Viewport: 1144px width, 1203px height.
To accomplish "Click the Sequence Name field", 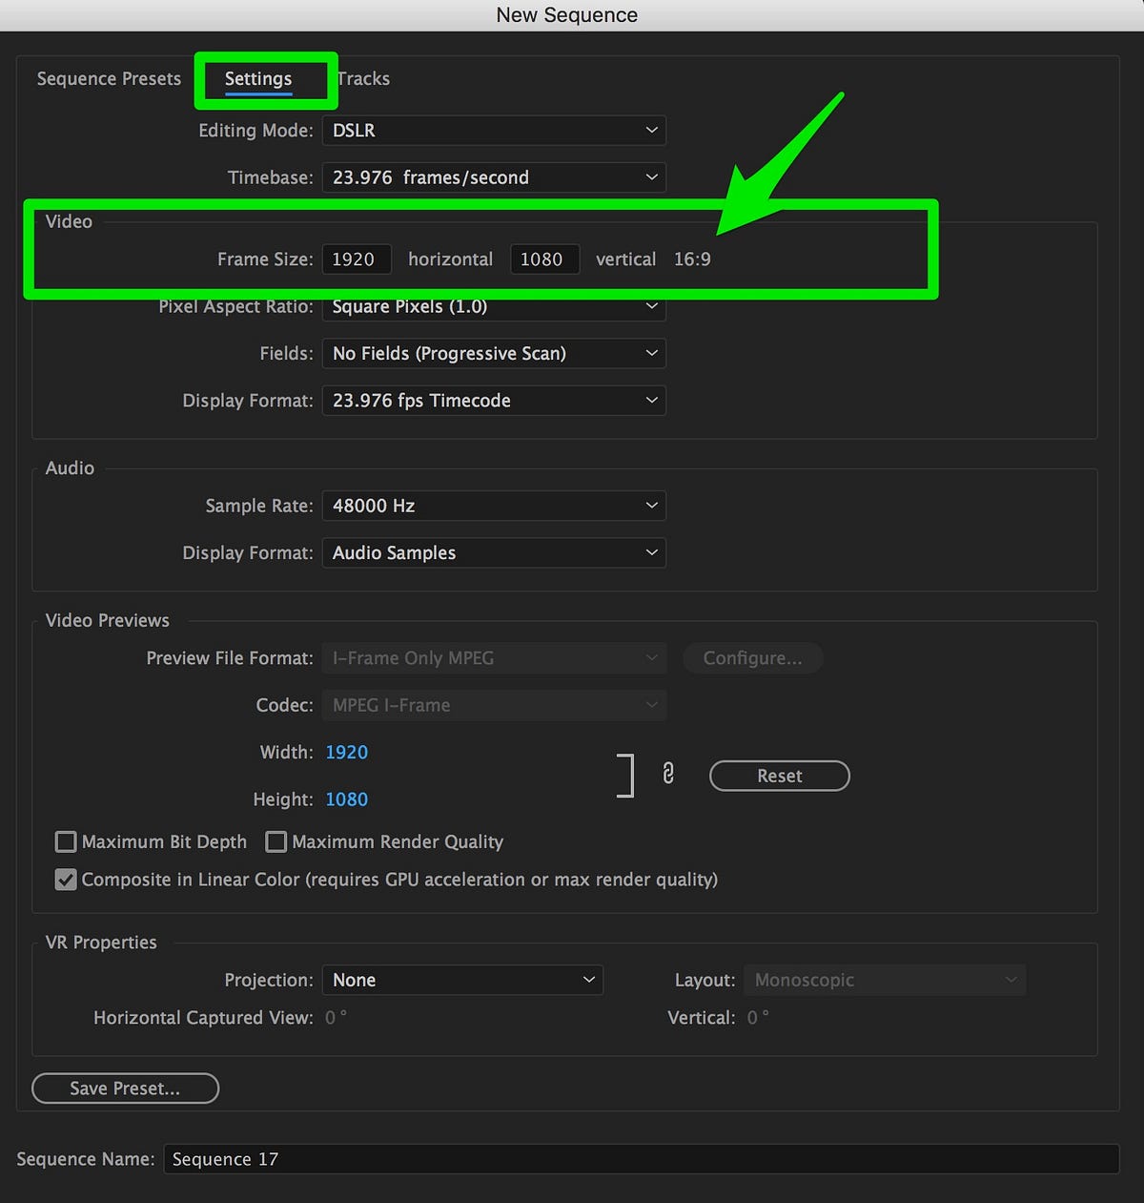I will (x=639, y=1158).
